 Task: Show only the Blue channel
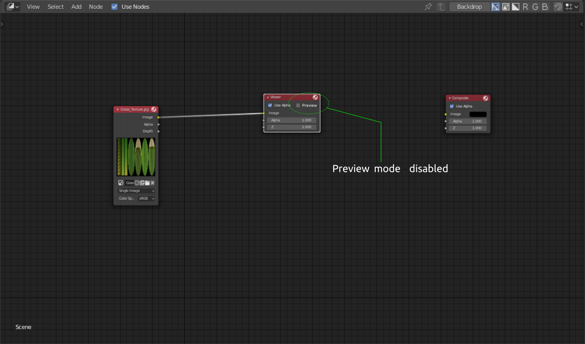pos(545,7)
